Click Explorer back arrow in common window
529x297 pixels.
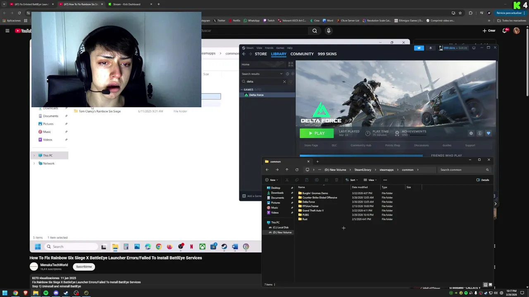pyautogui.click(x=267, y=170)
